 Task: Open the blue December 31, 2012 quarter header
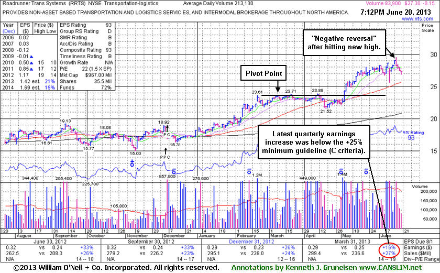pos(251,242)
